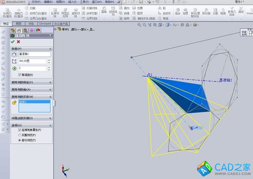
Task: Click the help question mark in 圆周阵列 header
Action: pos(50,36)
